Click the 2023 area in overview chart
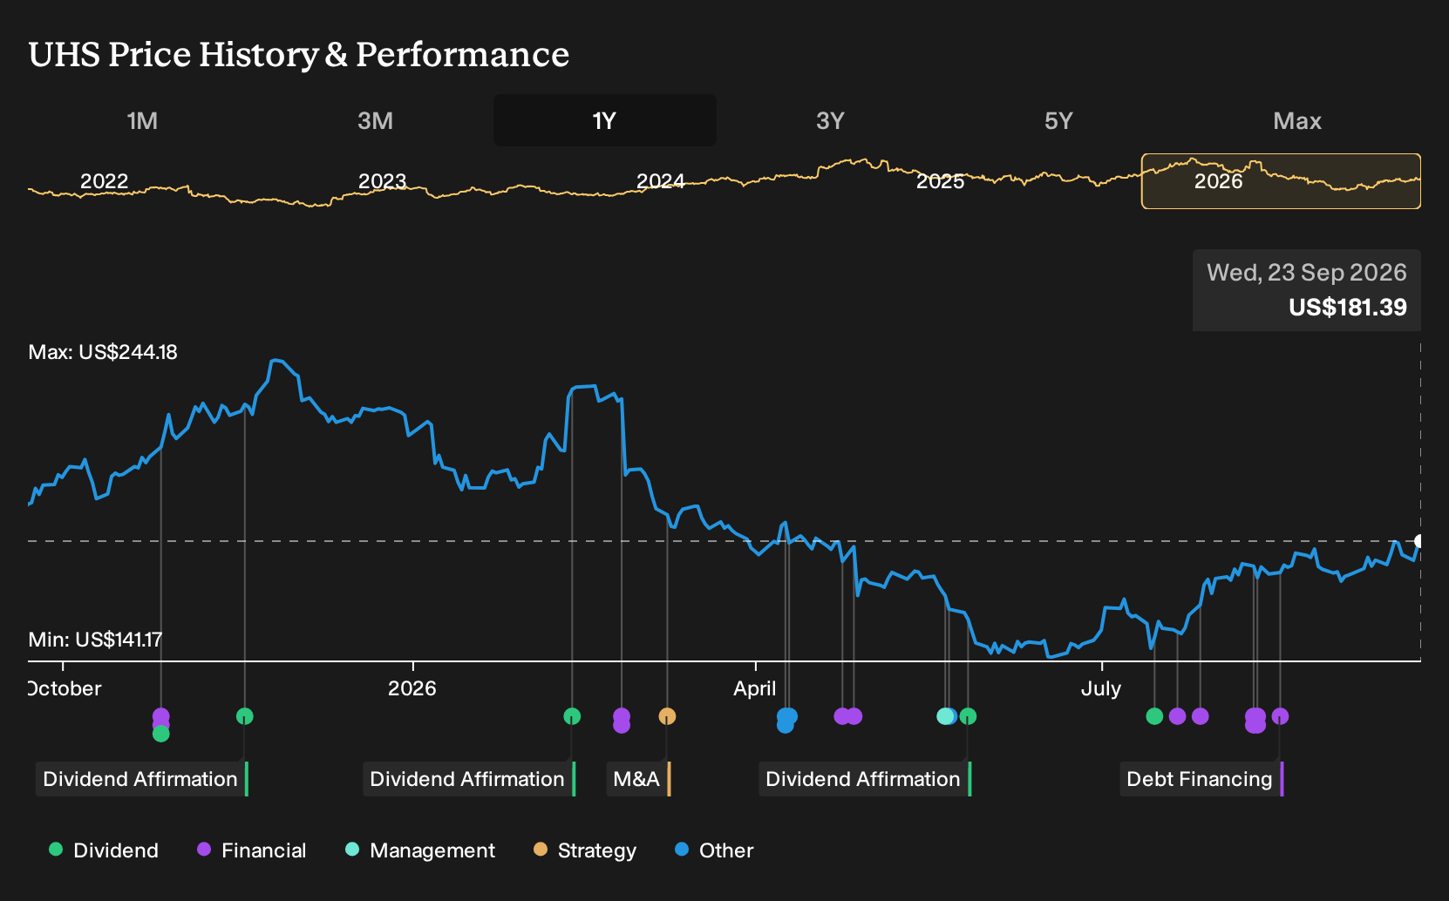The image size is (1449, 901). click(x=382, y=181)
